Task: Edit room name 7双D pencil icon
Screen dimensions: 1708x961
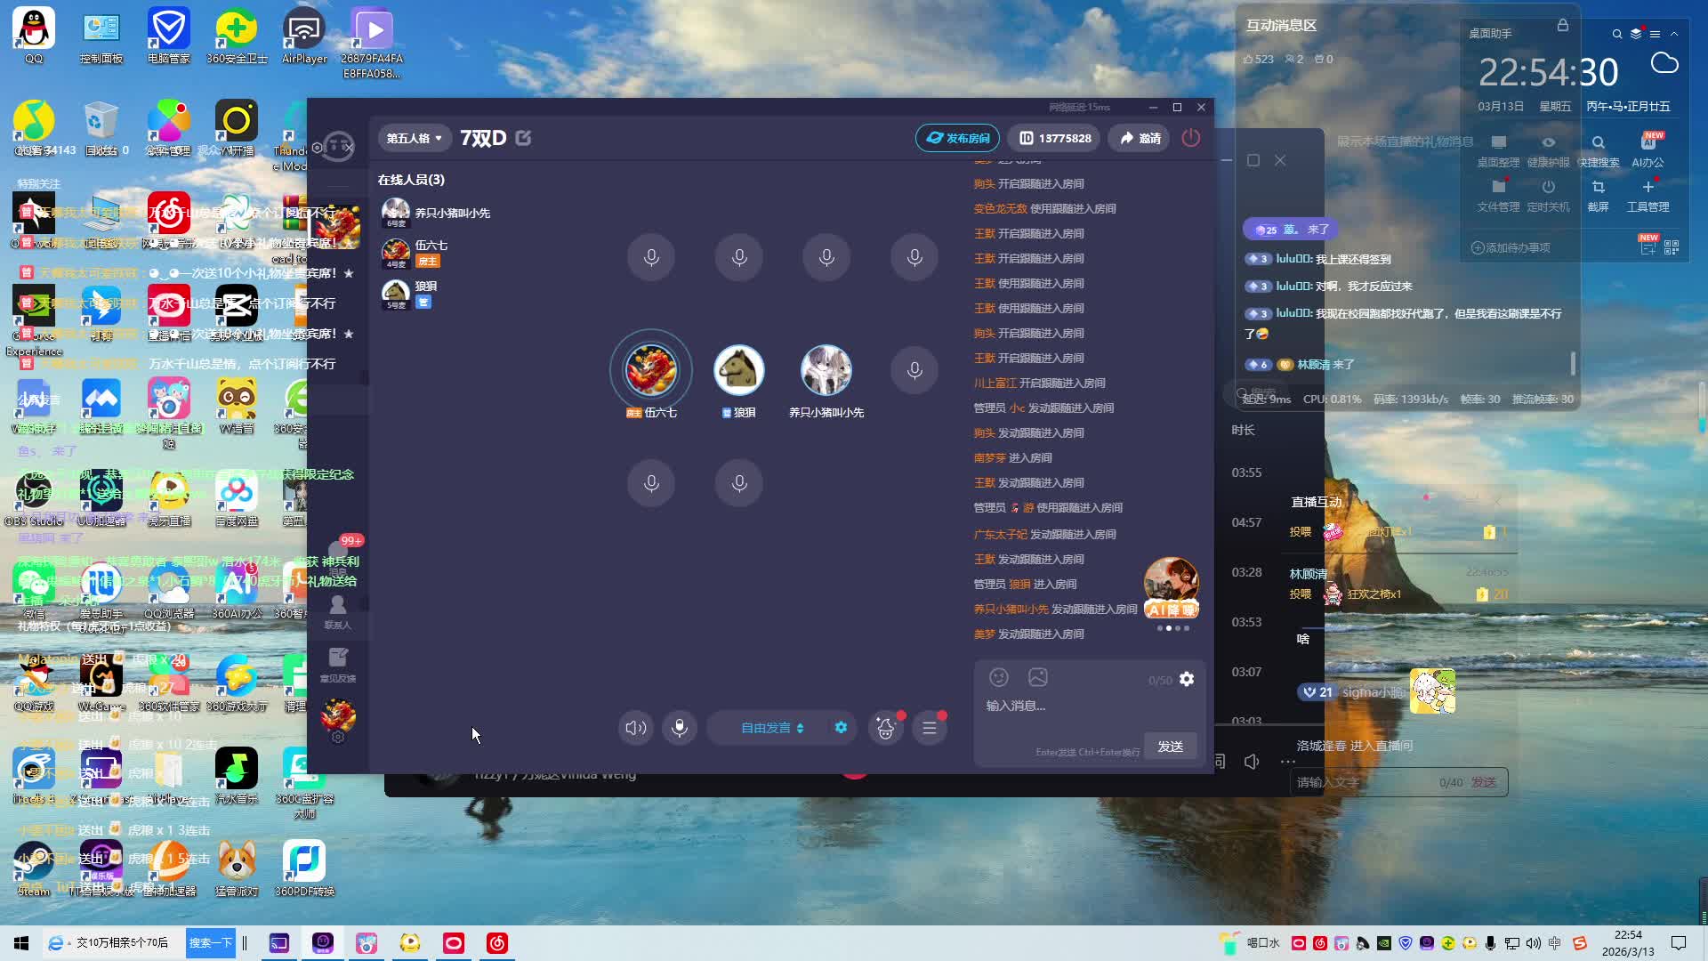Action: point(523,138)
